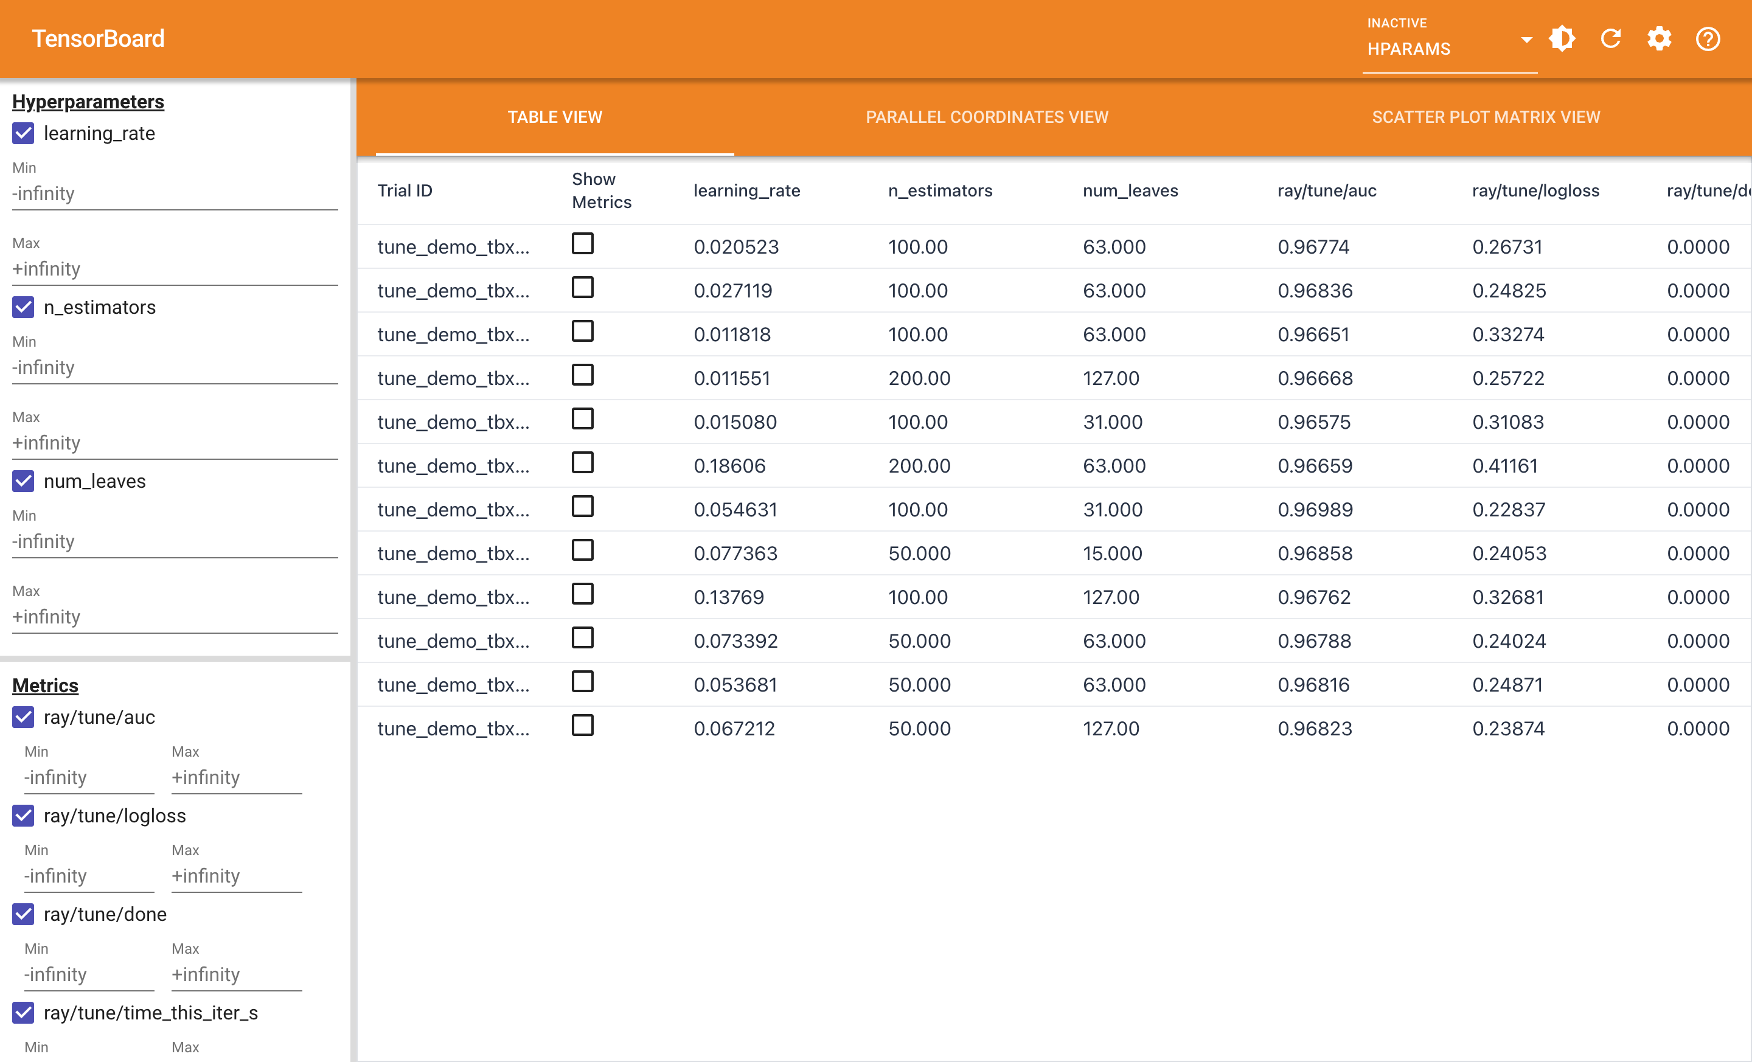This screenshot has height=1062, width=1752.
Task: Check Show Metrics for learning_rate 0.18606 row
Action: [x=582, y=463]
